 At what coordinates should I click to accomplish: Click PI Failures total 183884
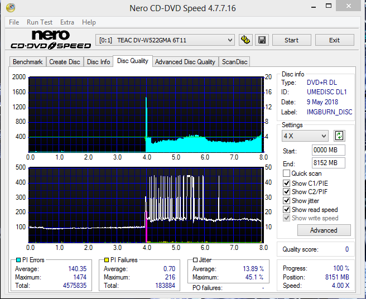click(x=165, y=286)
